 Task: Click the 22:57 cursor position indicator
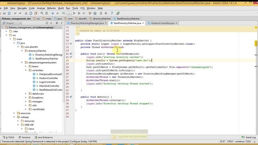click(222, 141)
